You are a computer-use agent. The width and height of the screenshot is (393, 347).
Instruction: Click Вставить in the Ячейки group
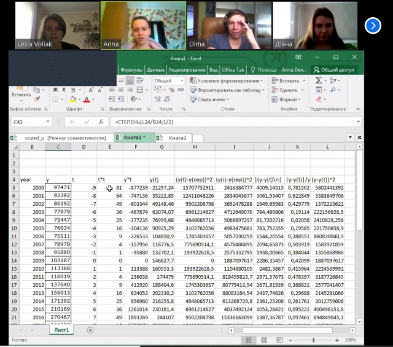tap(288, 80)
